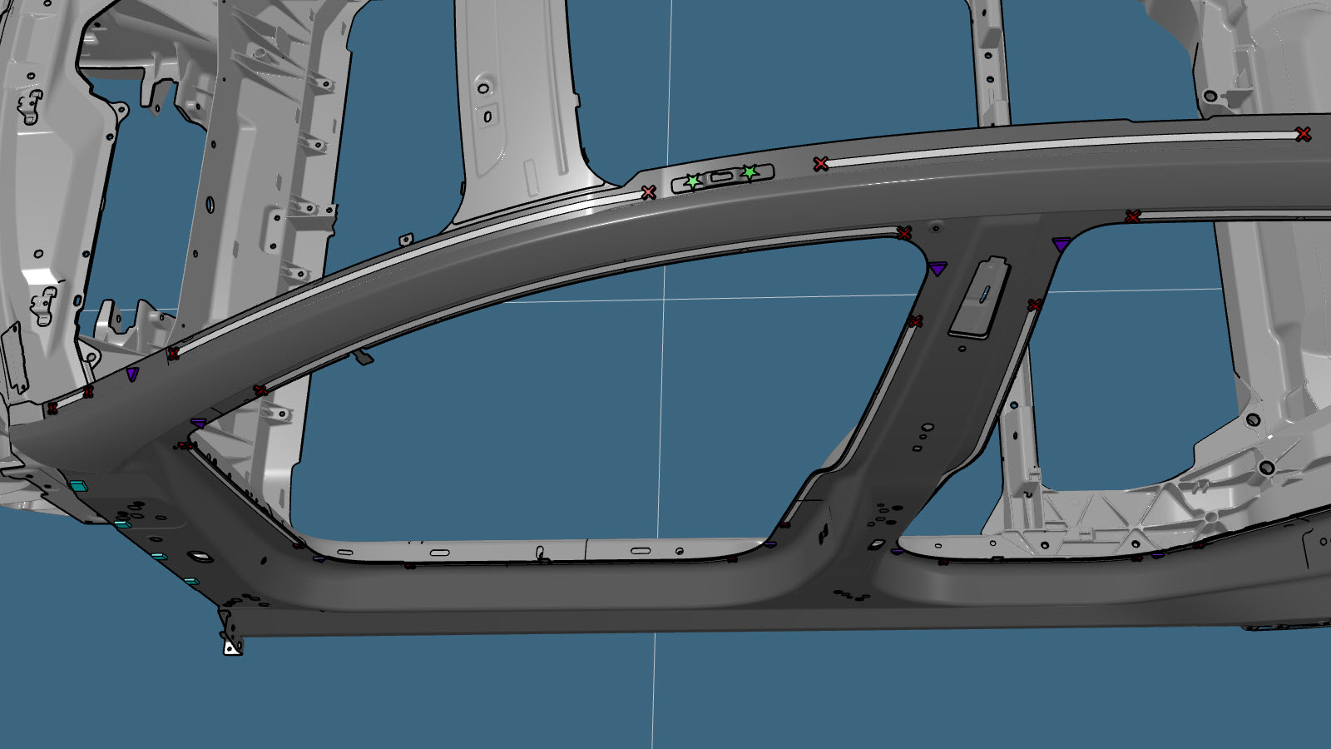The image size is (1331, 749).
Task: Select red X at top-left of rear door opening
Action: (x=1132, y=216)
